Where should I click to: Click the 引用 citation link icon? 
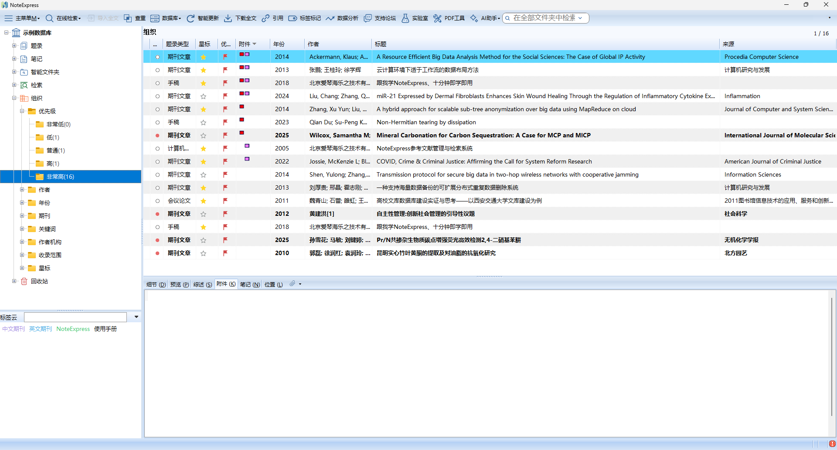tap(265, 18)
